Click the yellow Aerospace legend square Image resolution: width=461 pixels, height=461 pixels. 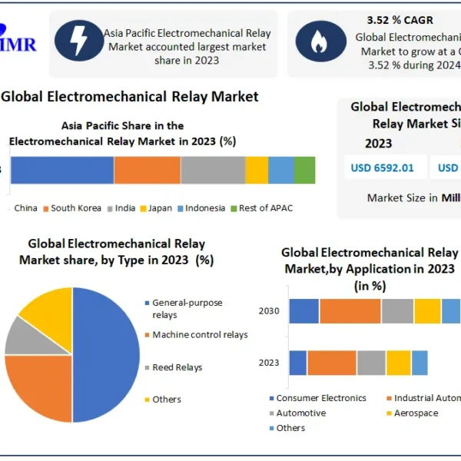click(390, 413)
